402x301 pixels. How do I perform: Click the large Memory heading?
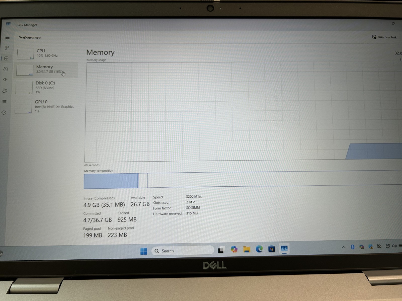coord(100,52)
